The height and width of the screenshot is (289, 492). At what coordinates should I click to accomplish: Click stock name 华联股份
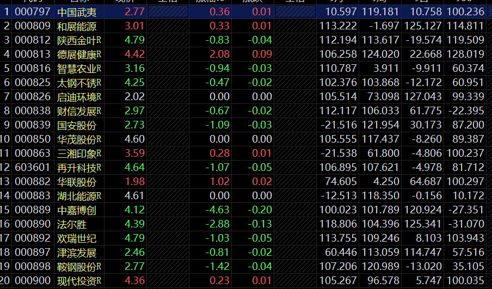tap(77, 182)
